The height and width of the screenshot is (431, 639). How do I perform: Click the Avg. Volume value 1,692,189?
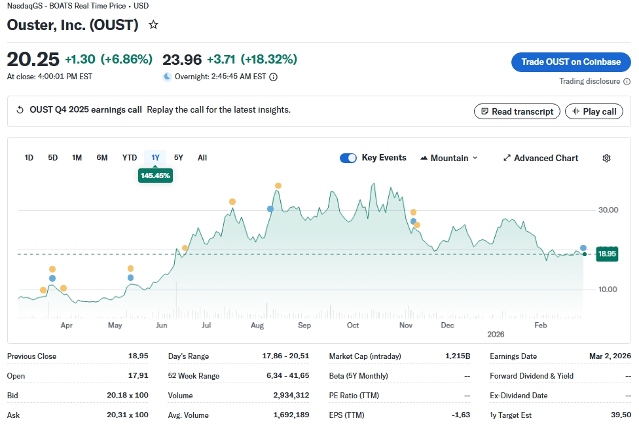point(291,415)
